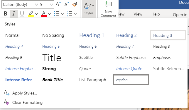Toggle Underline formatting
The image size is (189, 110).
(x=22, y=13)
